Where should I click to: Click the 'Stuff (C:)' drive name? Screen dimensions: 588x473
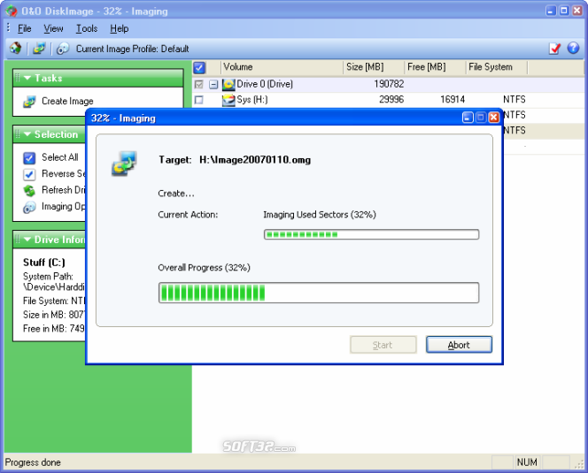tap(44, 263)
